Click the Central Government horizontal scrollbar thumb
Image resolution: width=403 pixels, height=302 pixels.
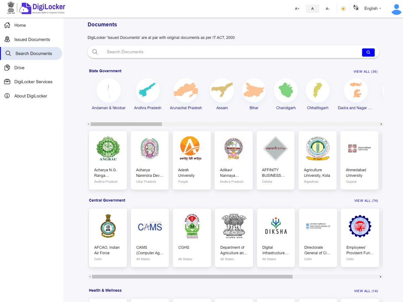point(192,277)
